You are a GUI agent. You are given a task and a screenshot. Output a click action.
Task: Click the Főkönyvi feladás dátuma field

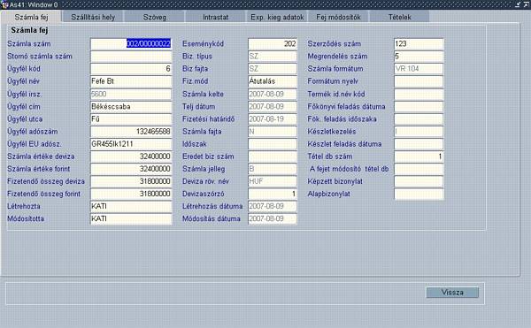(x=419, y=106)
